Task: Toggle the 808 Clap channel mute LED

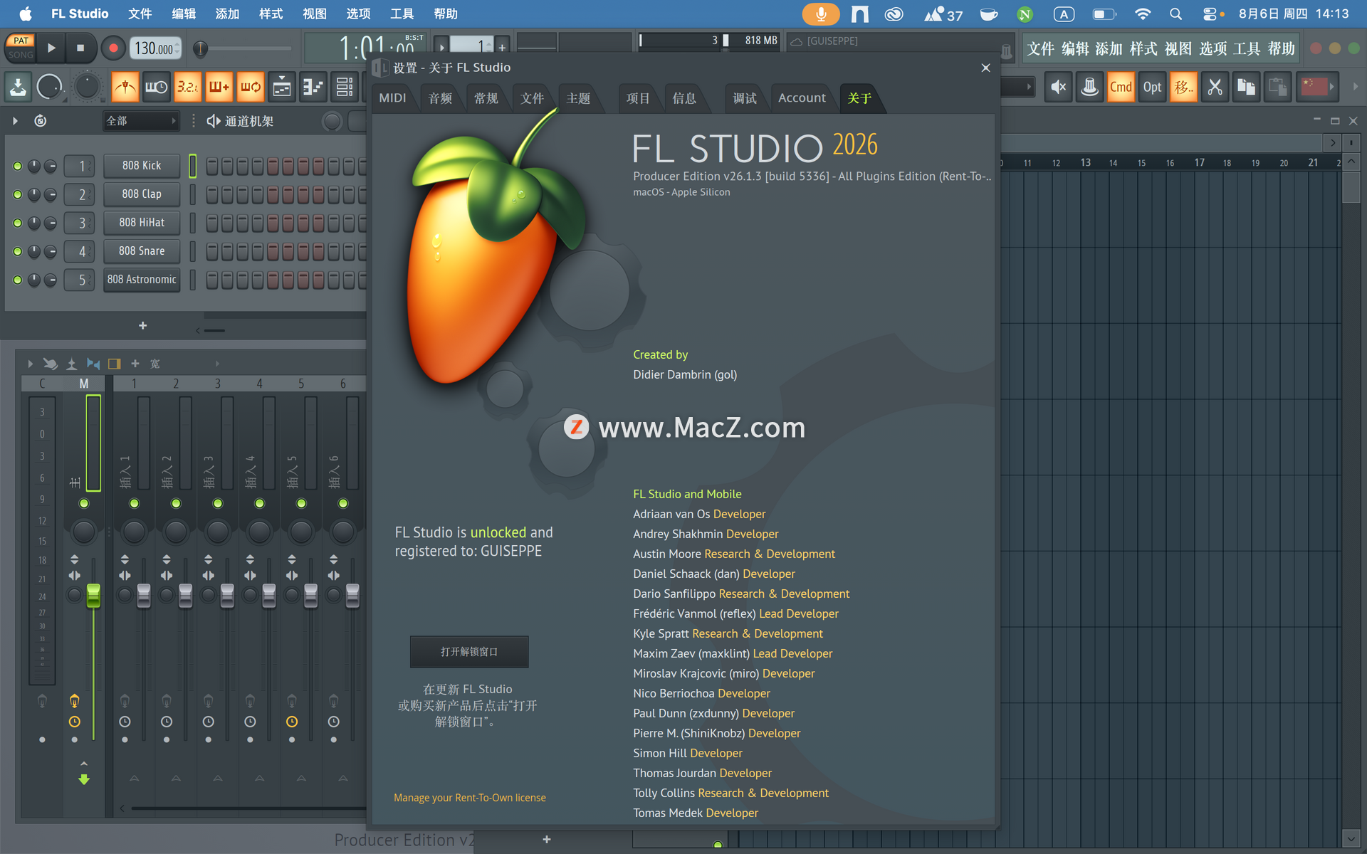Action: point(18,194)
